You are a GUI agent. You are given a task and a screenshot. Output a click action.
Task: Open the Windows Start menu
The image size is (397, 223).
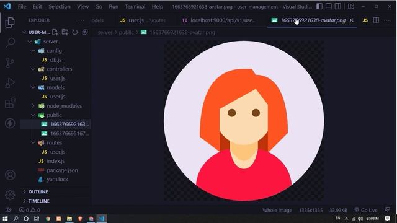[5, 219]
